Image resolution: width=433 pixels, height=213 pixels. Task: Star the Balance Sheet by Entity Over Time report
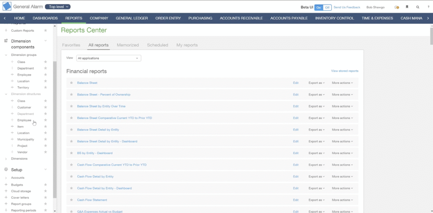(71, 106)
